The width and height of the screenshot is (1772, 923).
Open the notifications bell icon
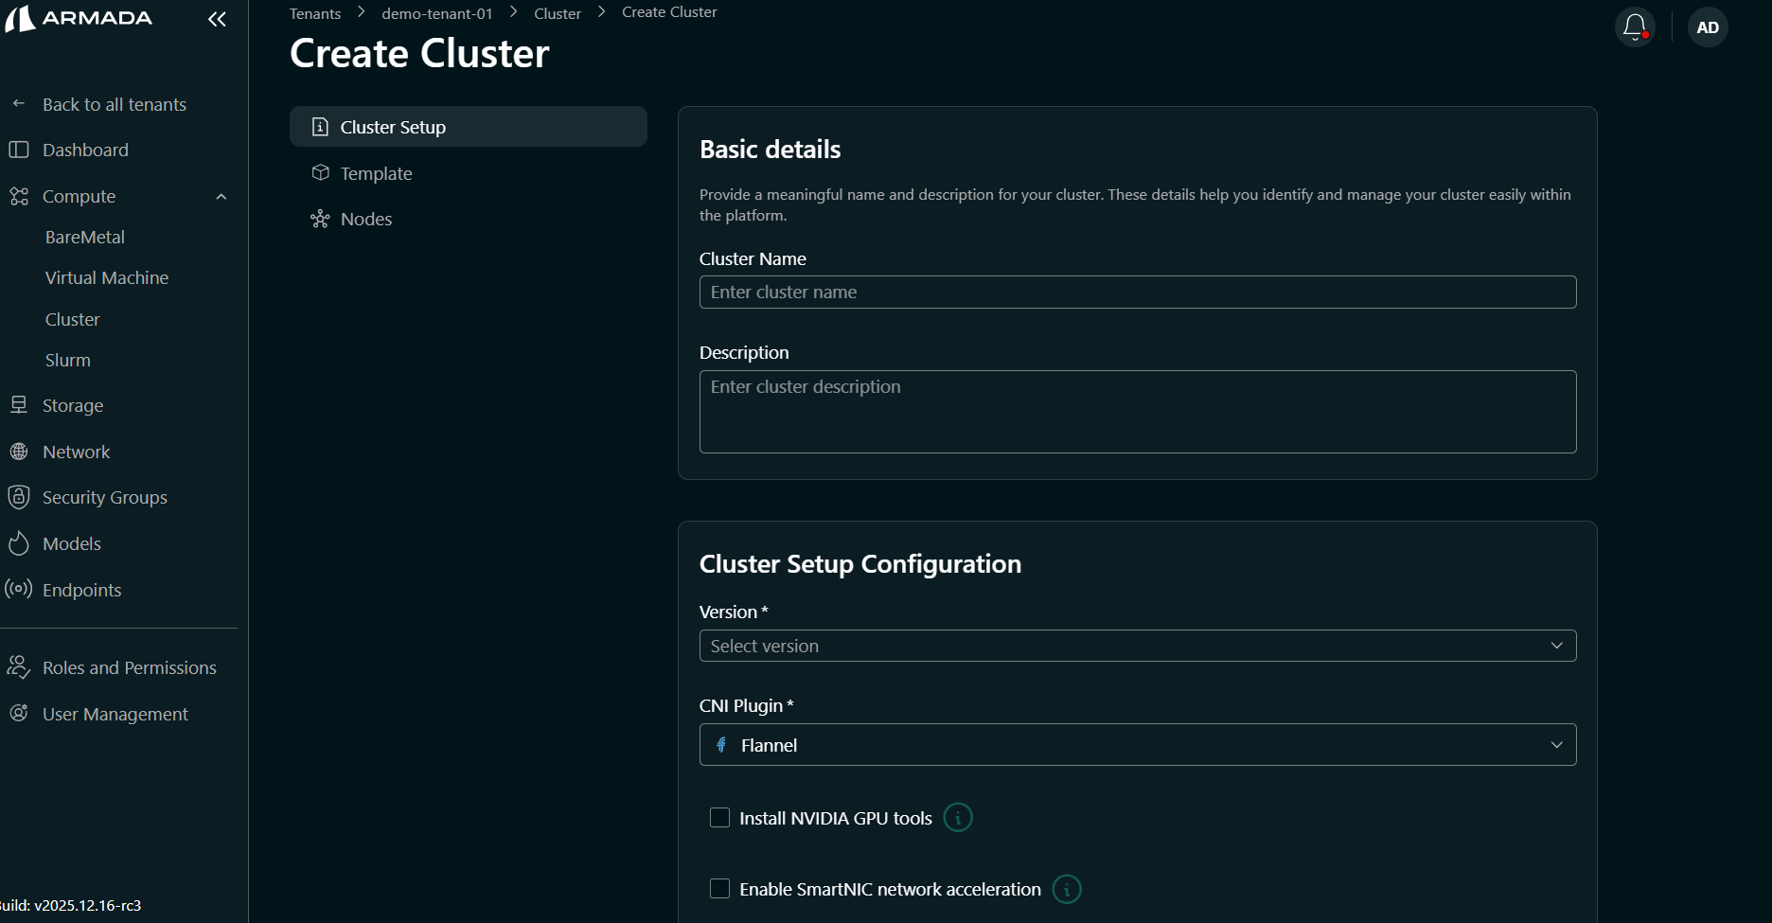click(1635, 27)
